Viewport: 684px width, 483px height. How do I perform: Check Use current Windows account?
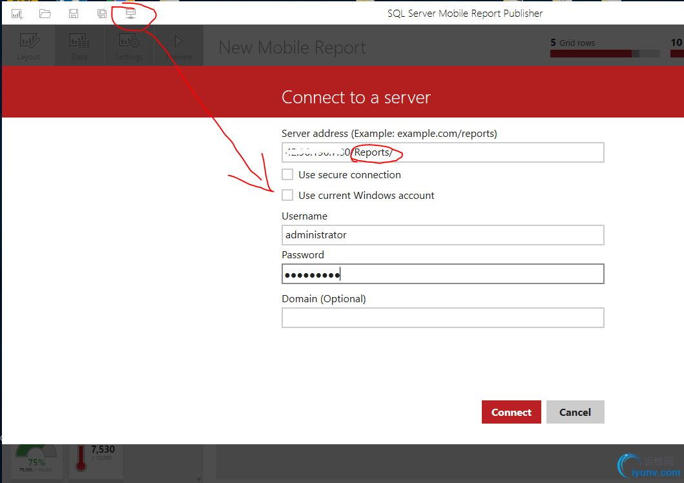pos(287,195)
